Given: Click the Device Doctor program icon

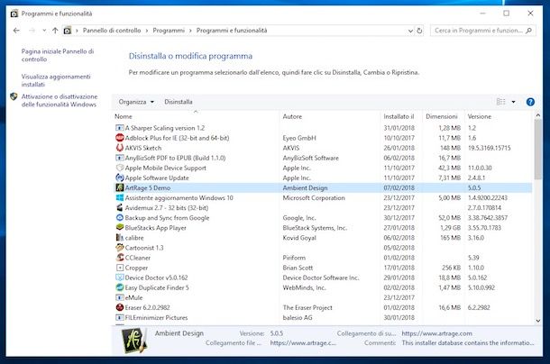Looking at the screenshot, I should (120, 278).
